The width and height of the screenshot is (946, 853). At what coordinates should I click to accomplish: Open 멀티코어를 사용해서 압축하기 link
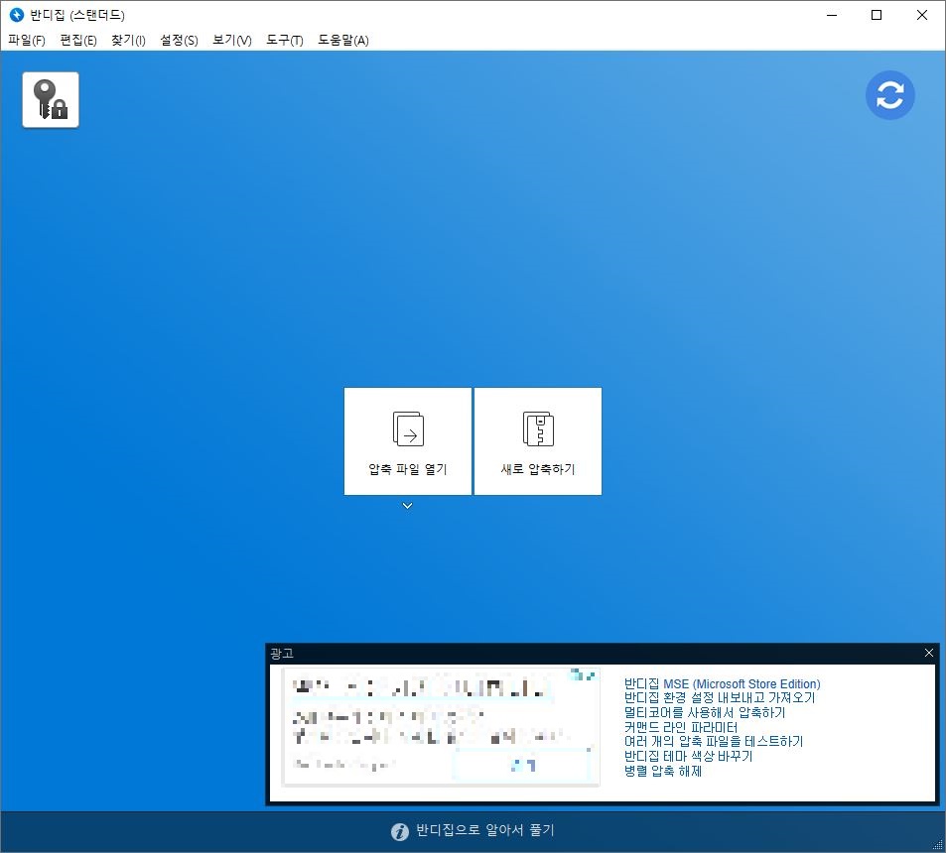[x=705, y=712]
